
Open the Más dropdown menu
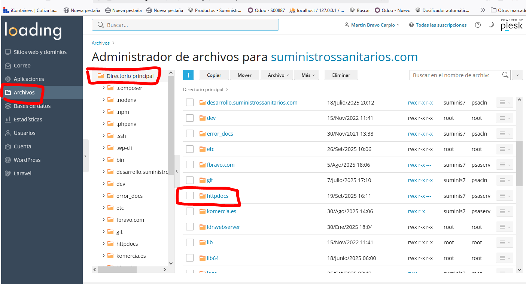tap(306, 75)
